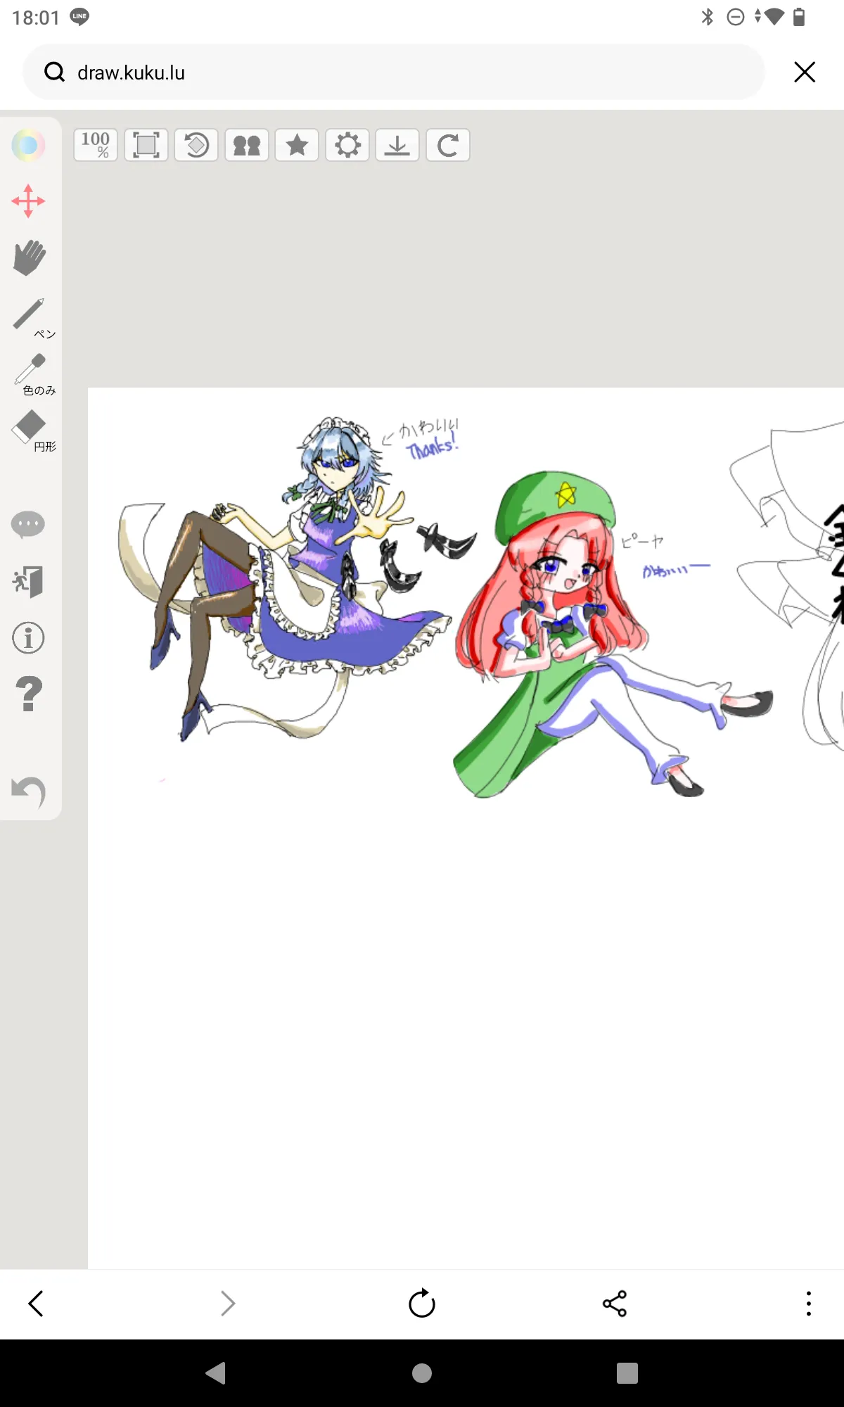Open the participants silhouettes button

point(247,145)
